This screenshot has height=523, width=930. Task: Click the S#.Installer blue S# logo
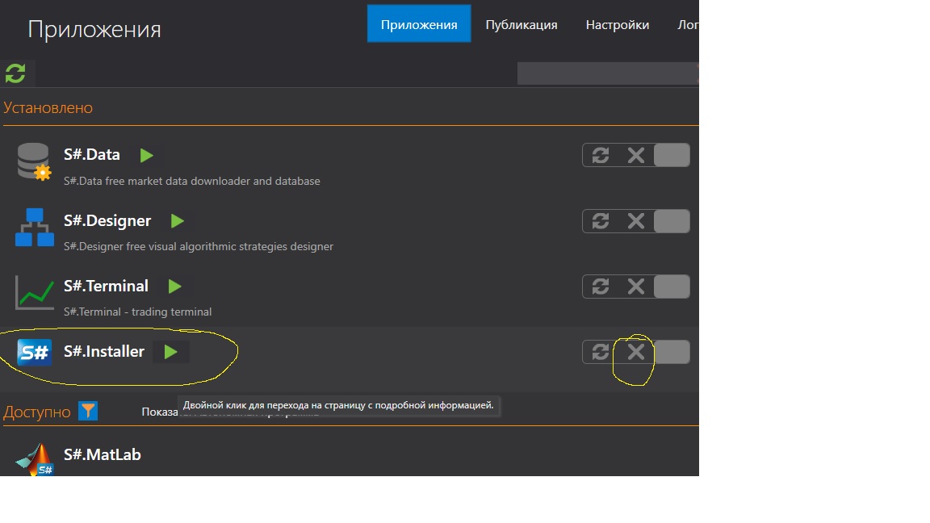pos(35,352)
